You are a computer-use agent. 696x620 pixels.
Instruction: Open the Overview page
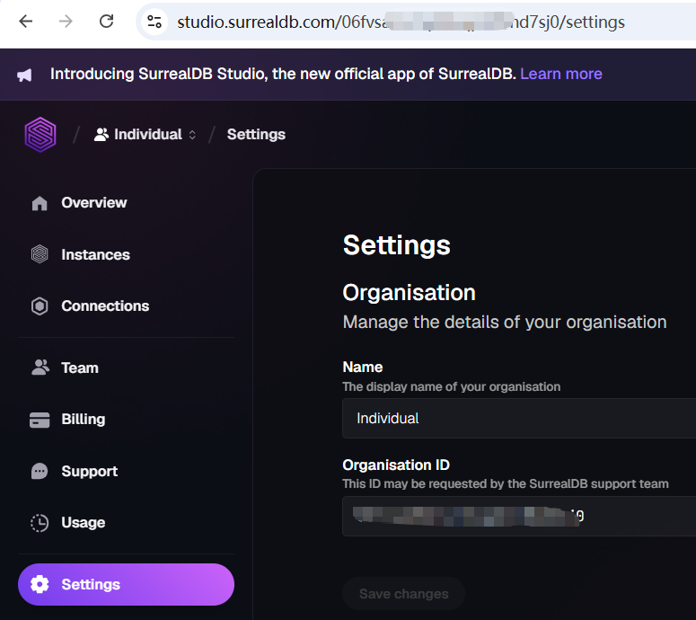(126, 203)
